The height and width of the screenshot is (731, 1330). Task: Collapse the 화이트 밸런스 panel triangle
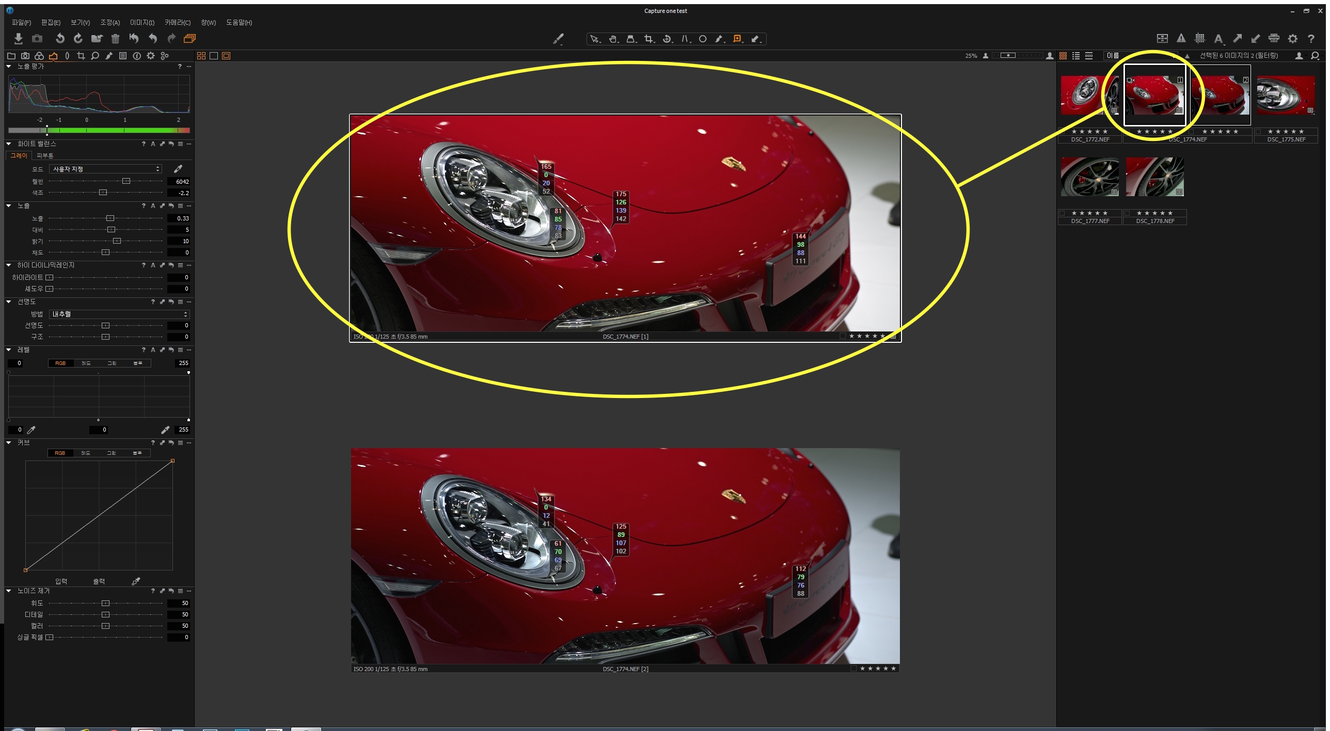(x=9, y=144)
